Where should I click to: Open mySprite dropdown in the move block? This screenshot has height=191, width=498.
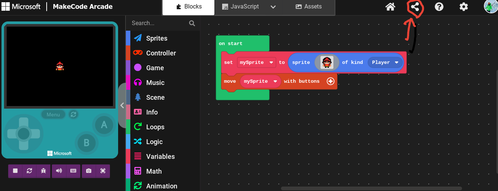260,81
